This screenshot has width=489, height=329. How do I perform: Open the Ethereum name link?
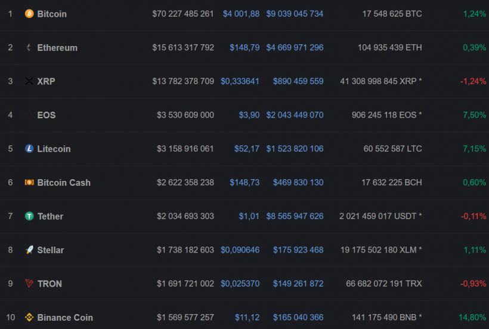click(x=57, y=48)
